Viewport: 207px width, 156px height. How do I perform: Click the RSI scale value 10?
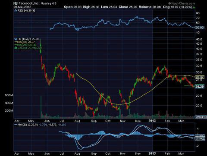[x=198, y=33]
